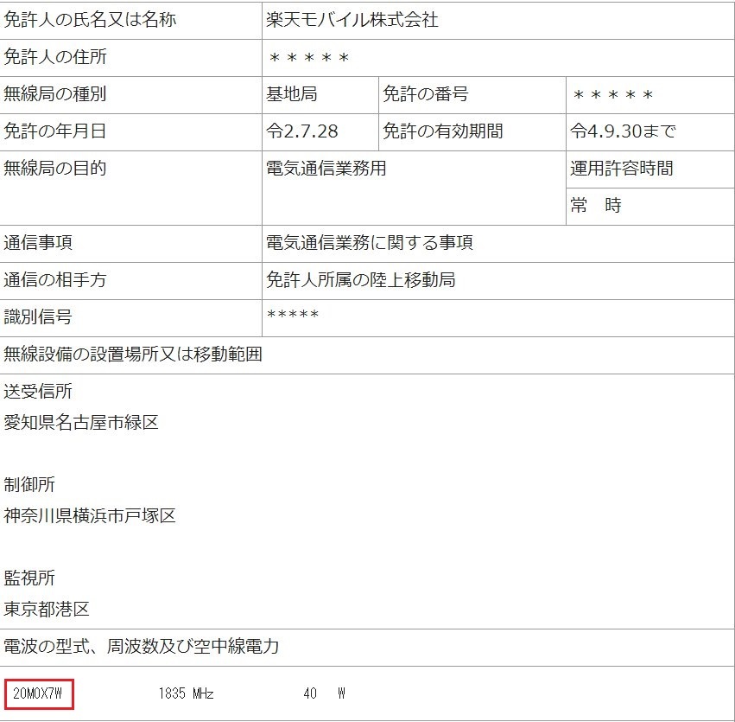Select the text 楽天モバイル株式会社
735x722 pixels.
[x=352, y=20]
